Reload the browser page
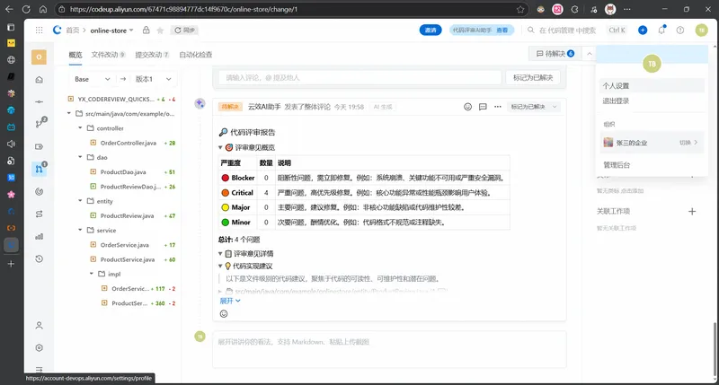 coord(26,9)
